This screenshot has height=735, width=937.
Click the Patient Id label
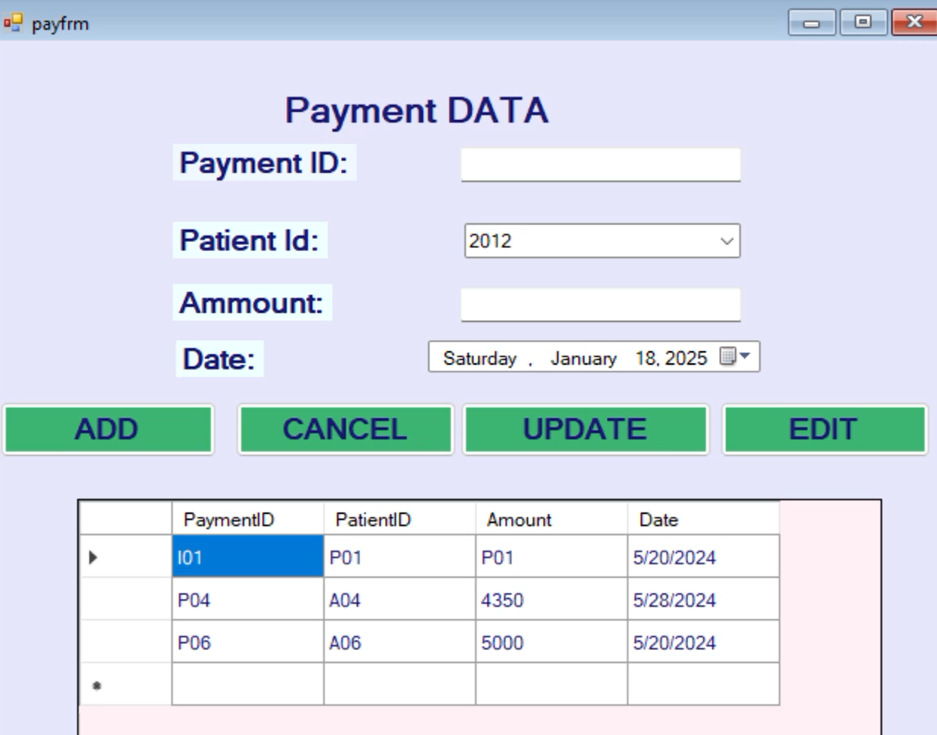click(x=250, y=240)
